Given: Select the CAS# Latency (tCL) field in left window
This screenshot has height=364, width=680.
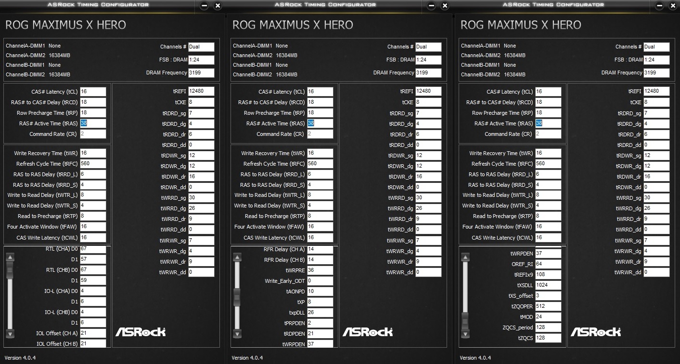Looking at the screenshot, I should click(93, 92).
